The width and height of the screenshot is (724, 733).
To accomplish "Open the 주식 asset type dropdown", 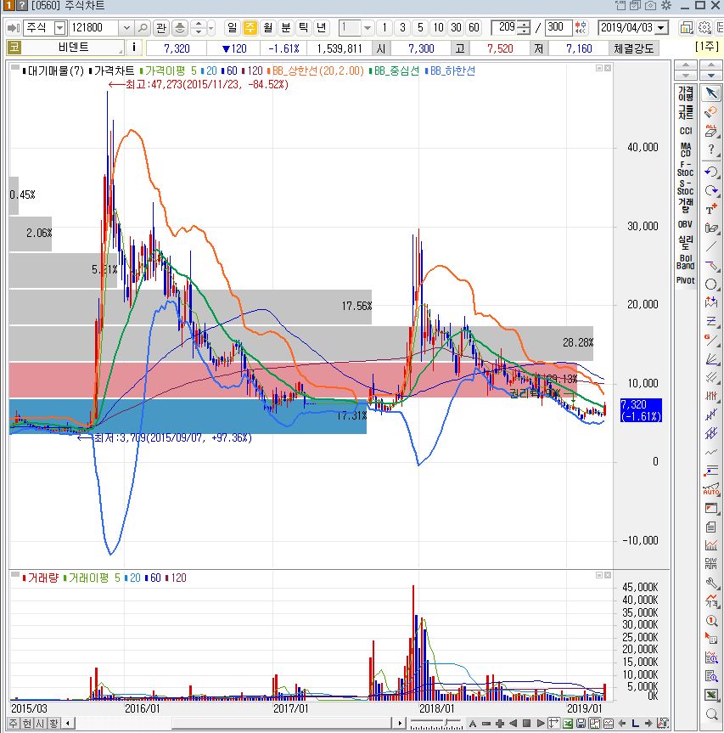I will [x=59, y=28].
